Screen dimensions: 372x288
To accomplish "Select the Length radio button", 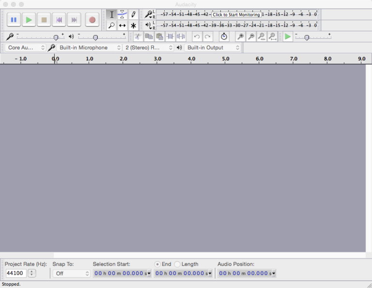I will click(177, 264).
